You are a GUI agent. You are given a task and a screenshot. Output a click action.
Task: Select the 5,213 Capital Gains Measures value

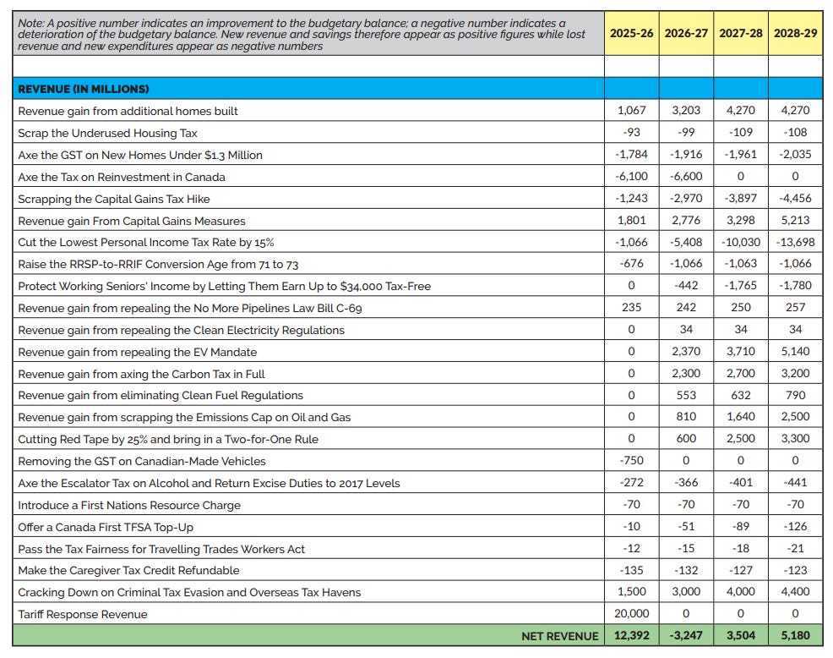click(795, 220)
